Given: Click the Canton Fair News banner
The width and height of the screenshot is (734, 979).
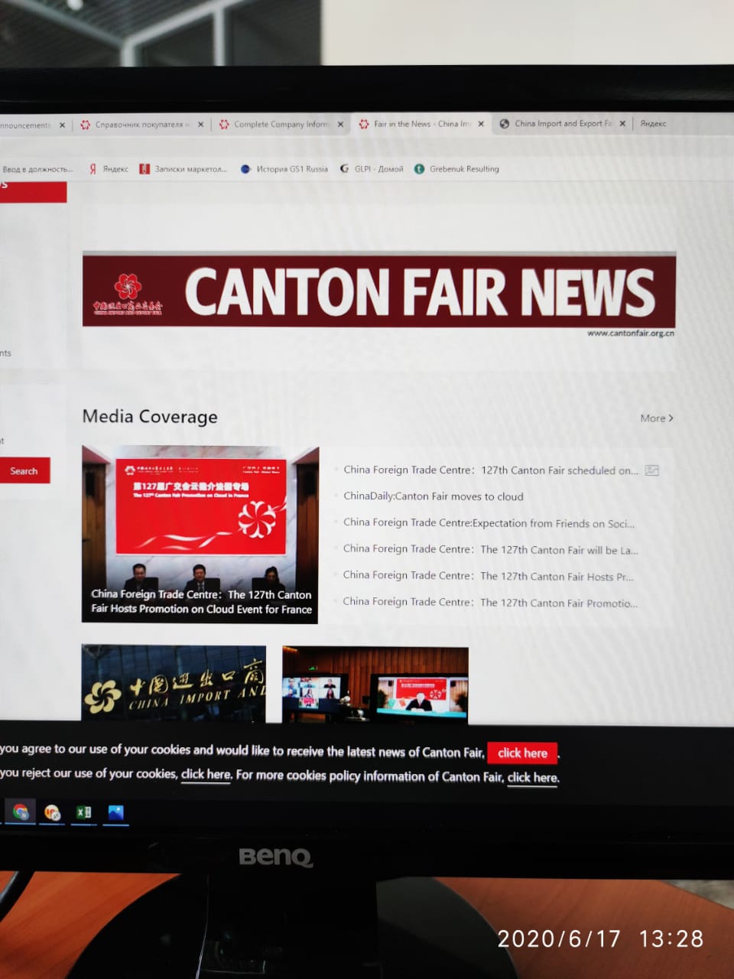Looking at the screenshot, I should pos(379,291).
